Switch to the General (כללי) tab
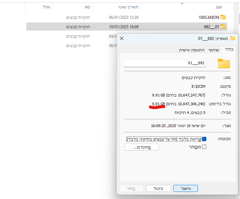The image size is (240, 199). [231, 49]
